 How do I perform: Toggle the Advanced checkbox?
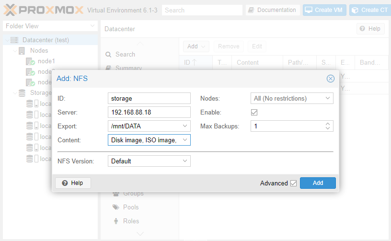click(x=293, y=183)
